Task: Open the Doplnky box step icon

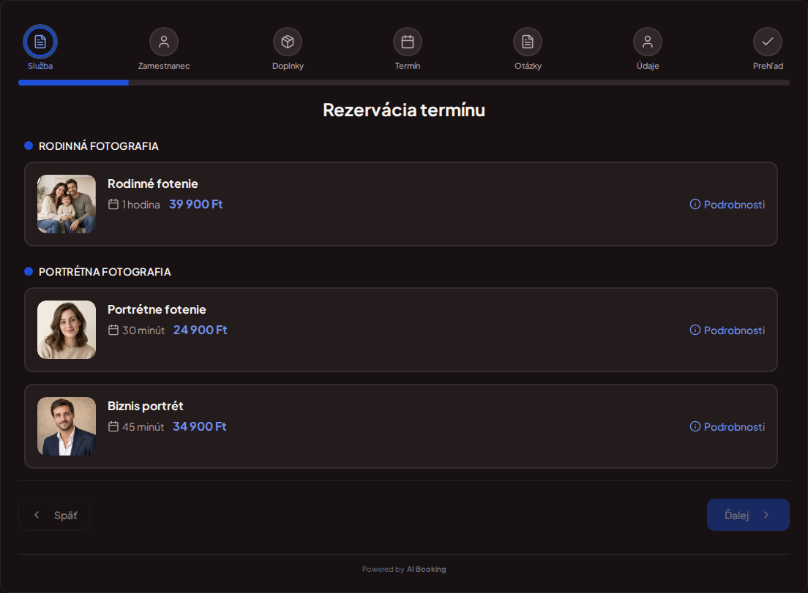Action: pyautogui.click(x=288, y=42)
